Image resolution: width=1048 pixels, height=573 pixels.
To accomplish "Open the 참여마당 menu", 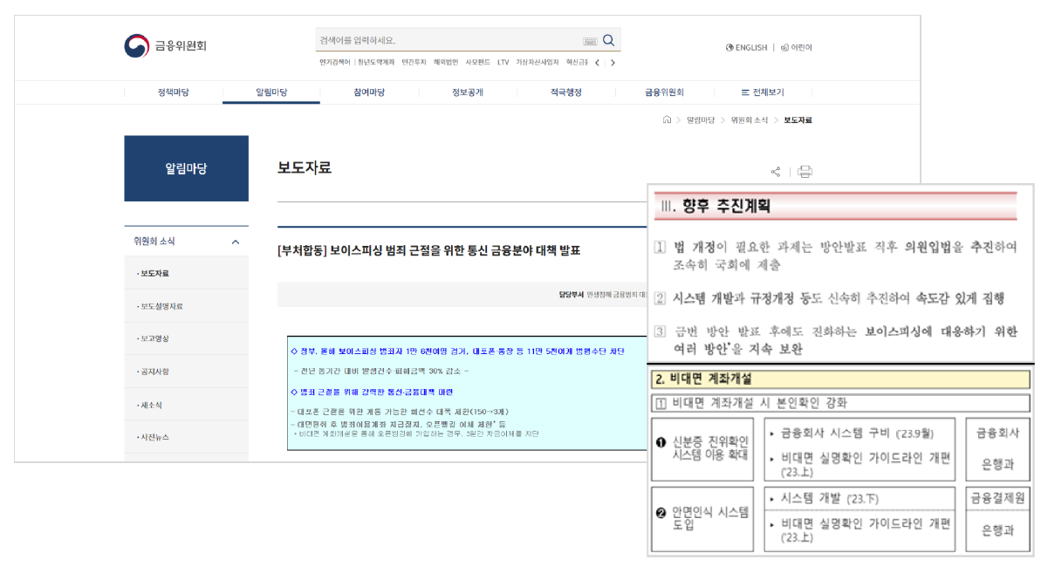I will click(369, 92).
